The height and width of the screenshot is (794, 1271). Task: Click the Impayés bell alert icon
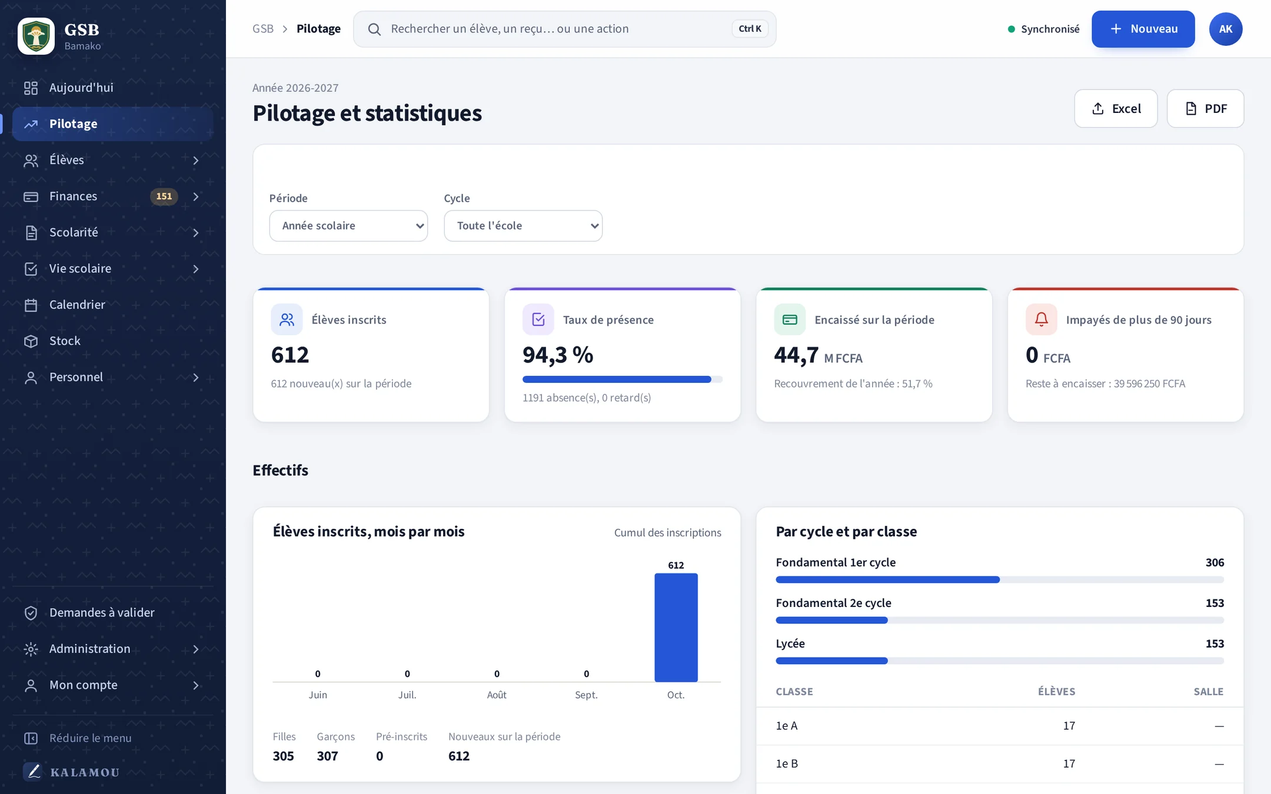1042,319
